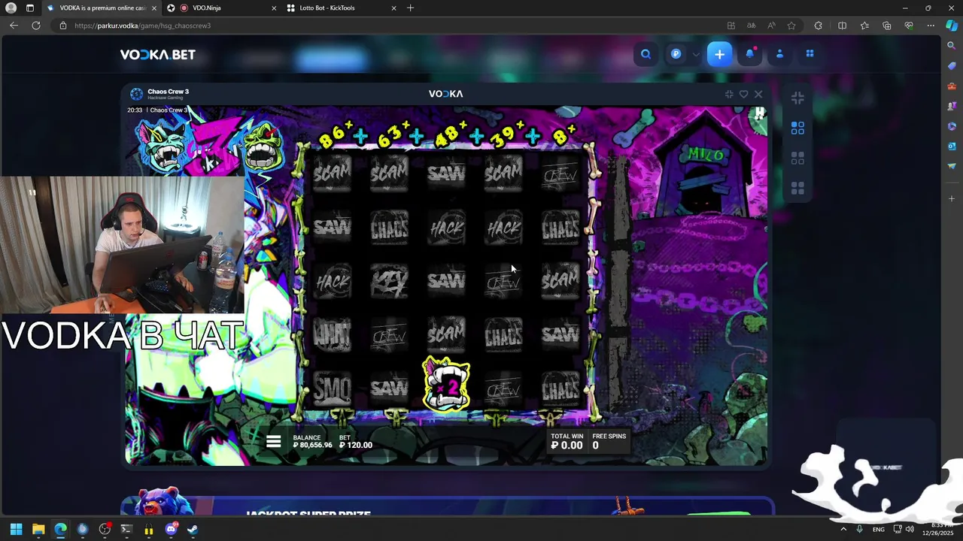
Task: Open the Steam taskbar icon
Action: pyautogui.click(x=193, y=529)
